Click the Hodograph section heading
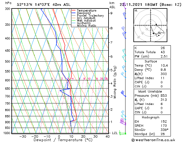 tap(151, 117)
